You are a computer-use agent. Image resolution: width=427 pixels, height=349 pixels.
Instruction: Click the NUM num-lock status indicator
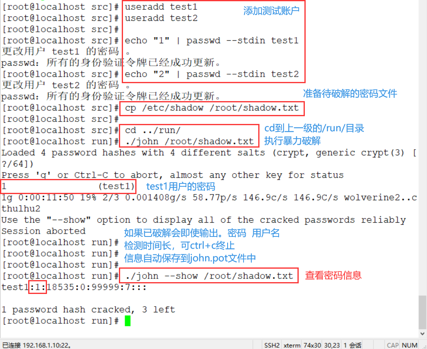409,345
